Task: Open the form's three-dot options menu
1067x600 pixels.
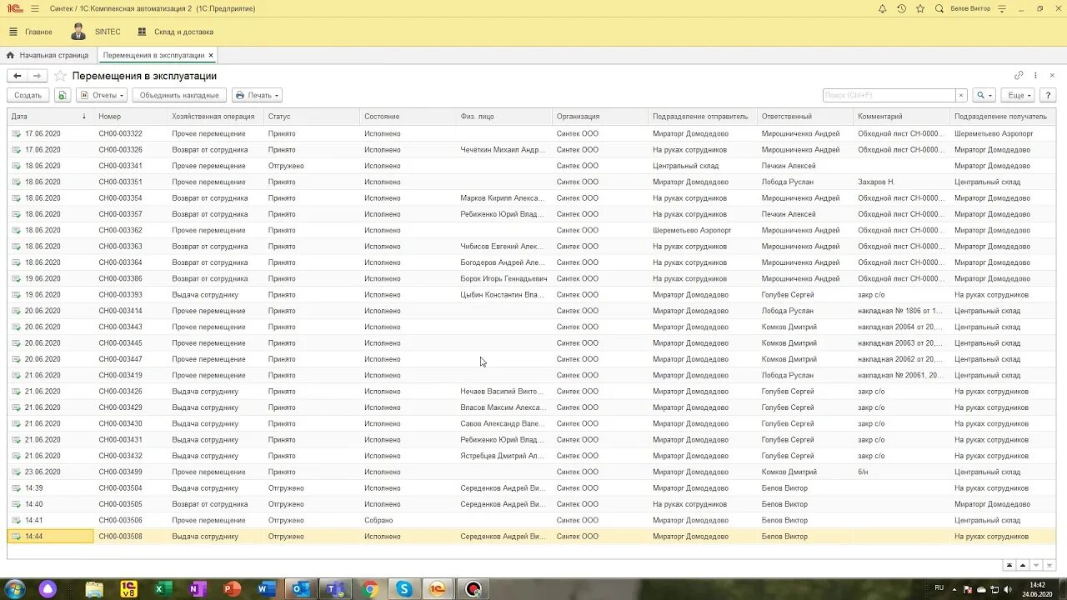Action: [x=1035, y=76]
